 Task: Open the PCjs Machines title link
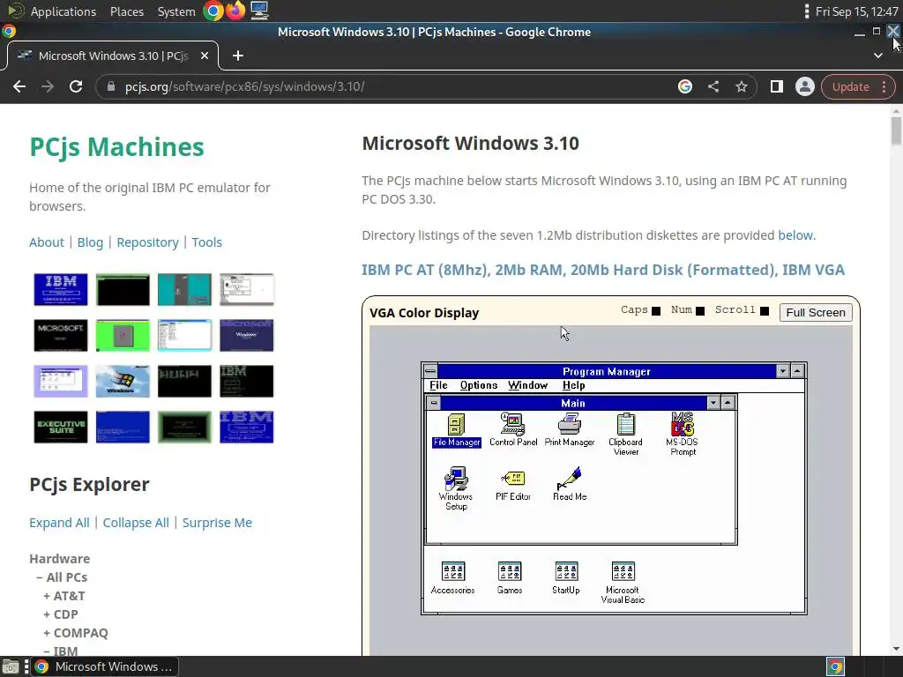117,146
